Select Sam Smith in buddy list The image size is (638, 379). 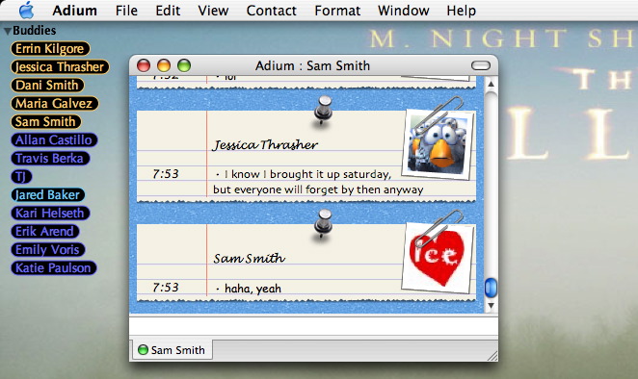coord(45,122)
